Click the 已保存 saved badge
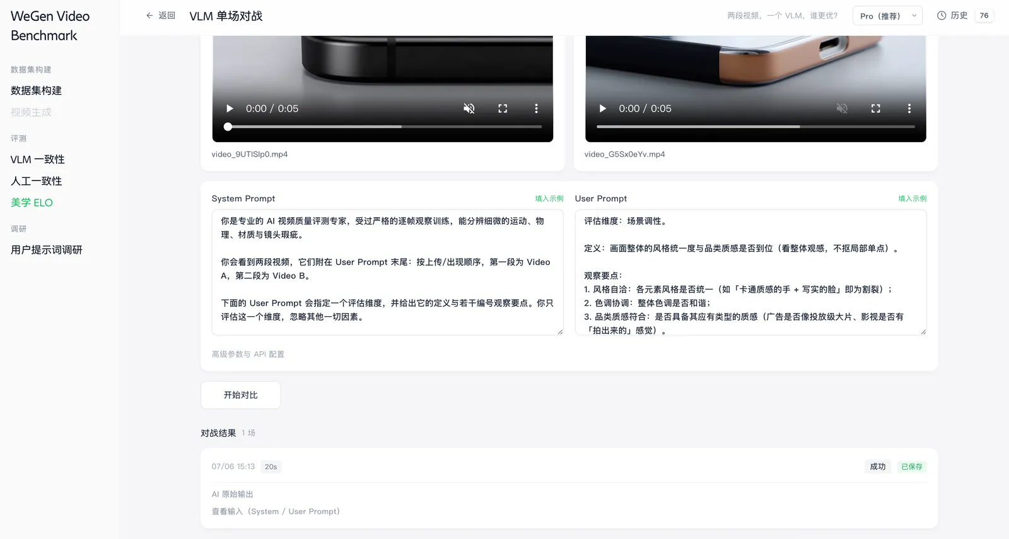1009x539 pixels. click(x=912, y=466)
